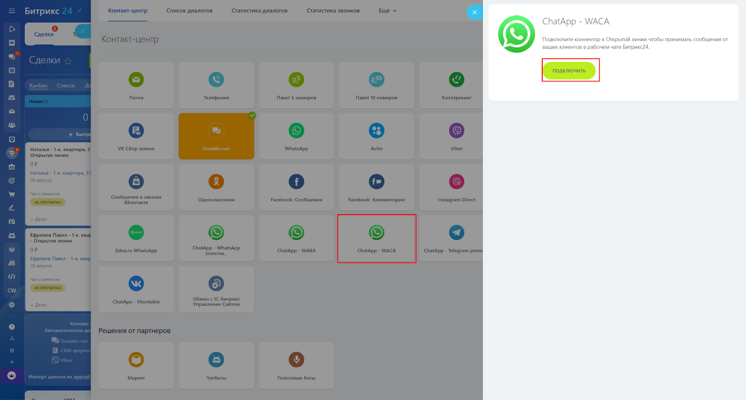Open the CW item in left sidebar
Viewport: 746px width, 400px height.
tap(12, 291)
